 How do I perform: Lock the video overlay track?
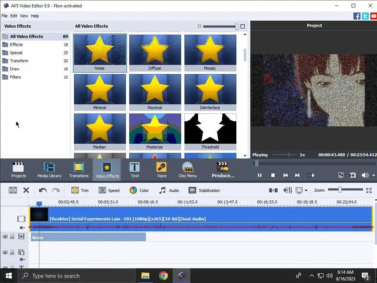pos(12,252)
